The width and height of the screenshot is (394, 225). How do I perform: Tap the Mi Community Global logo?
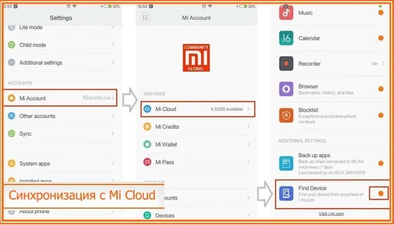196,58
